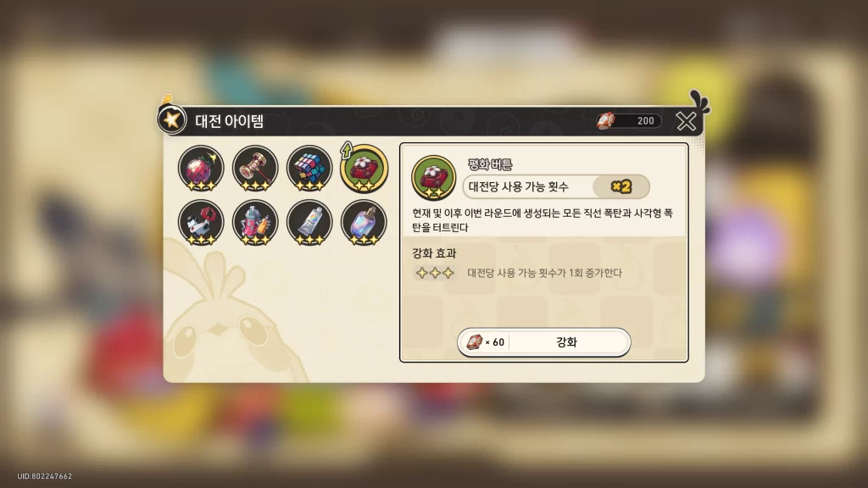
Task: Click the 평화 버튼 item name
Action: point(490,164)
